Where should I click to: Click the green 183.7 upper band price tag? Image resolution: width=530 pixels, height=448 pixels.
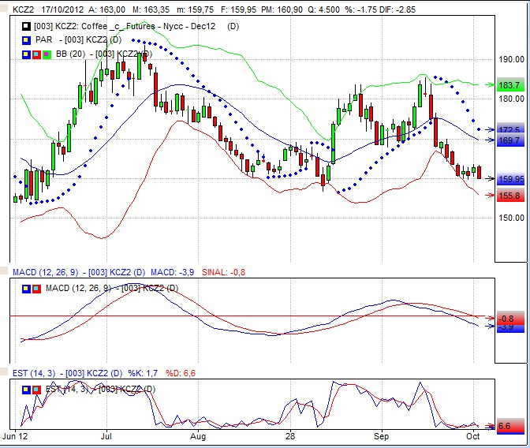[x=510, y=85]
